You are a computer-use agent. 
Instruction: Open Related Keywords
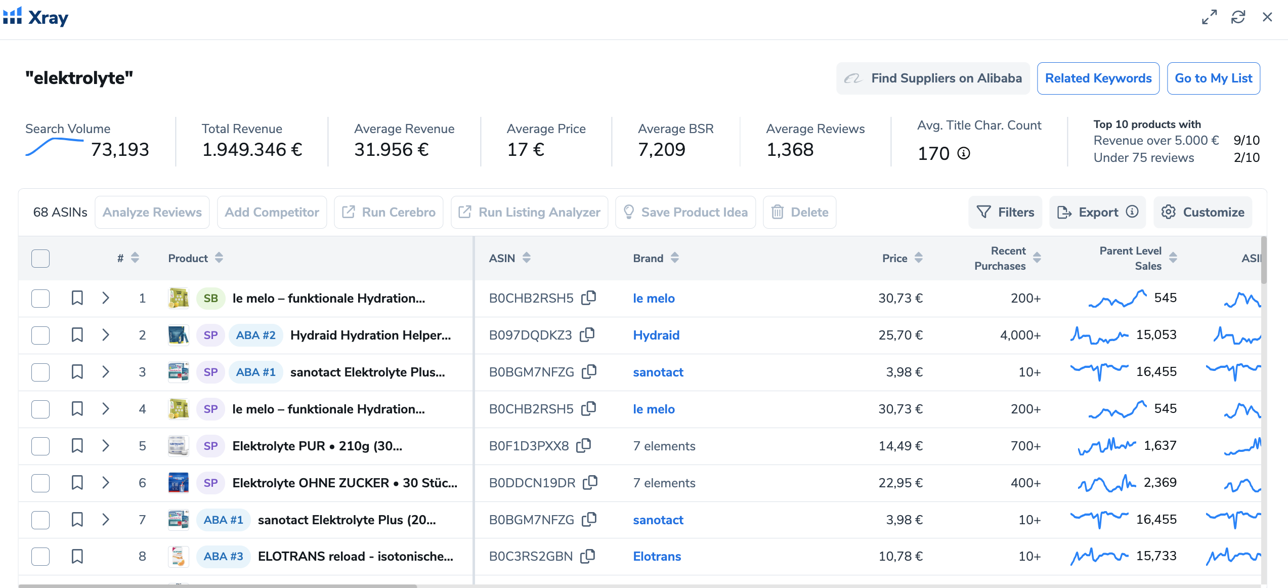[1098, 78]
